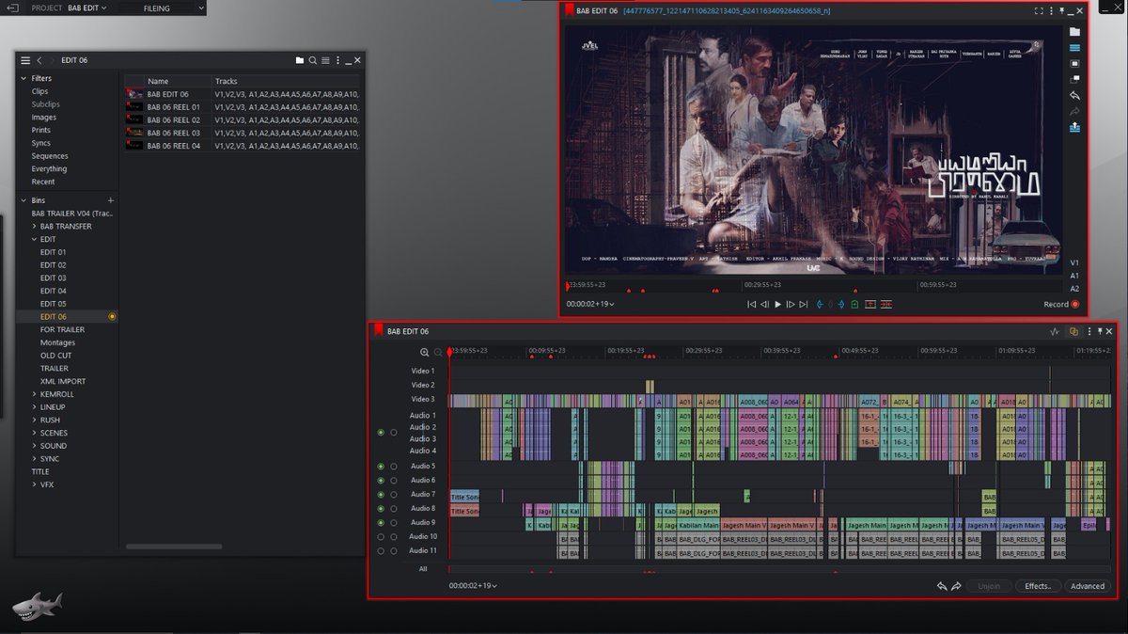Jump to the viewer's sequence end
This screenshot has height=634, width=1128.
[803, 304]
